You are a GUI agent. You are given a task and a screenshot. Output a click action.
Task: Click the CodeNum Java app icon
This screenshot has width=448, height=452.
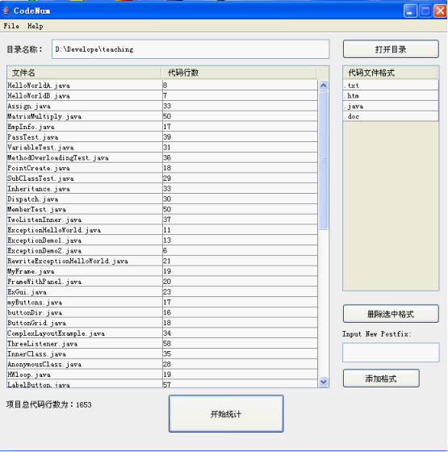pos(6,10)
